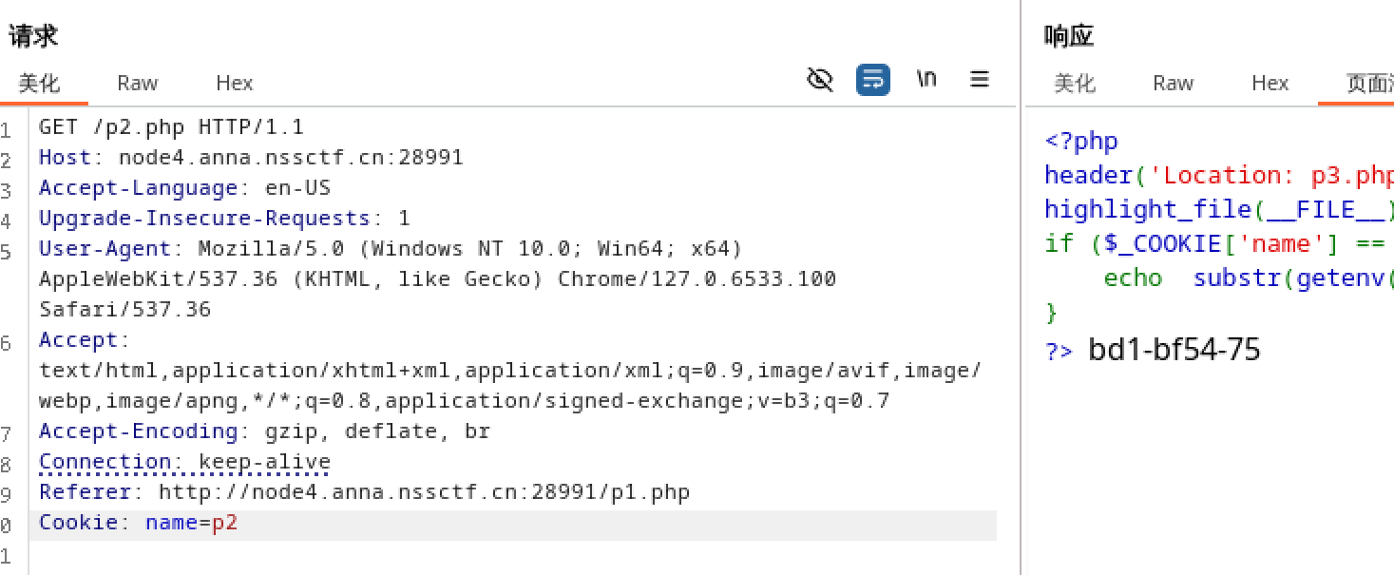
Task: Select the 美化 tab in the request panel
Action: (x=40, y=83)
